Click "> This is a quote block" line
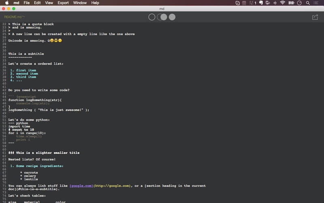 coord(31,24)
